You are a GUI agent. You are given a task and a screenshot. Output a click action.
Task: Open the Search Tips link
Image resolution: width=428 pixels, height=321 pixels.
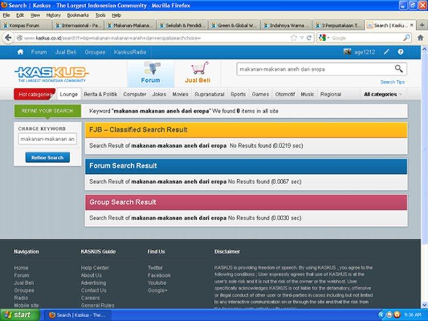point(393,82)
